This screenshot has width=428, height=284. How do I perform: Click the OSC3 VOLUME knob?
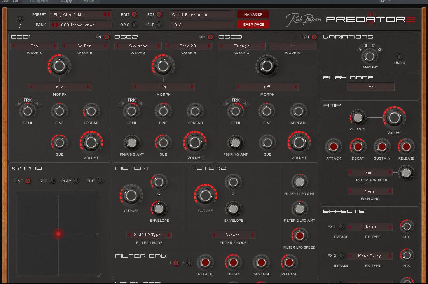tap(299, 142)
